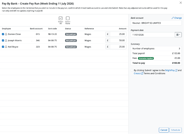Click Darren Close's amount field
This screenshot has height=134, width=184.
pyautogui.click(x=118, y=34)
